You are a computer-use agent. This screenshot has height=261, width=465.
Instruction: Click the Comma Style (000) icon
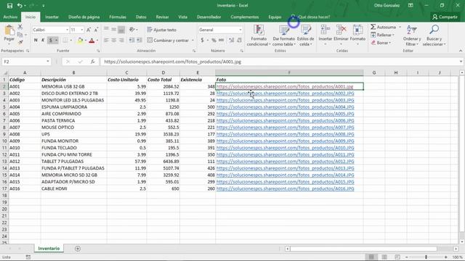(221, 41)
